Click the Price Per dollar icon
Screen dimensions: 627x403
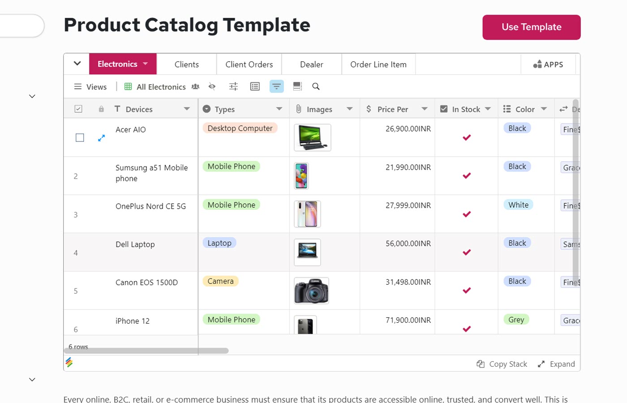coord(369,109)
